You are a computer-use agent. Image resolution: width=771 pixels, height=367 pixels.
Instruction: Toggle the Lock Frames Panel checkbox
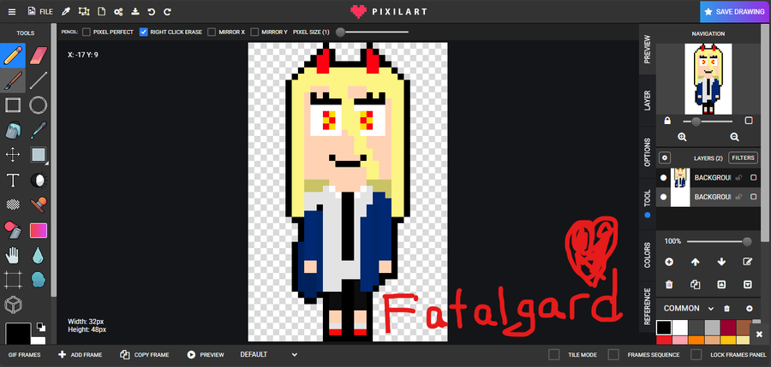click(696, 354)
